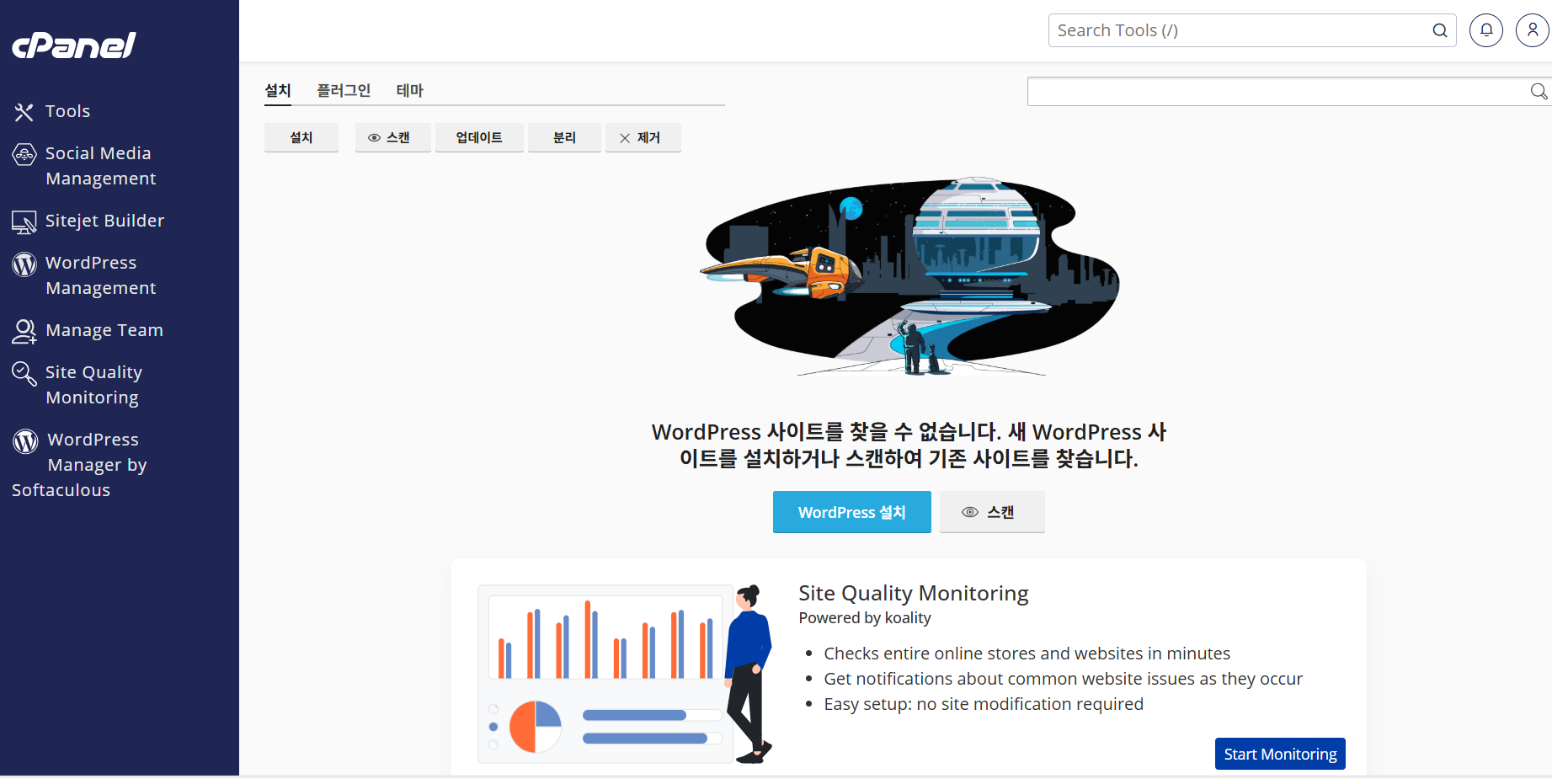Click the 스캔 toolbar button with eye icon

393,137
